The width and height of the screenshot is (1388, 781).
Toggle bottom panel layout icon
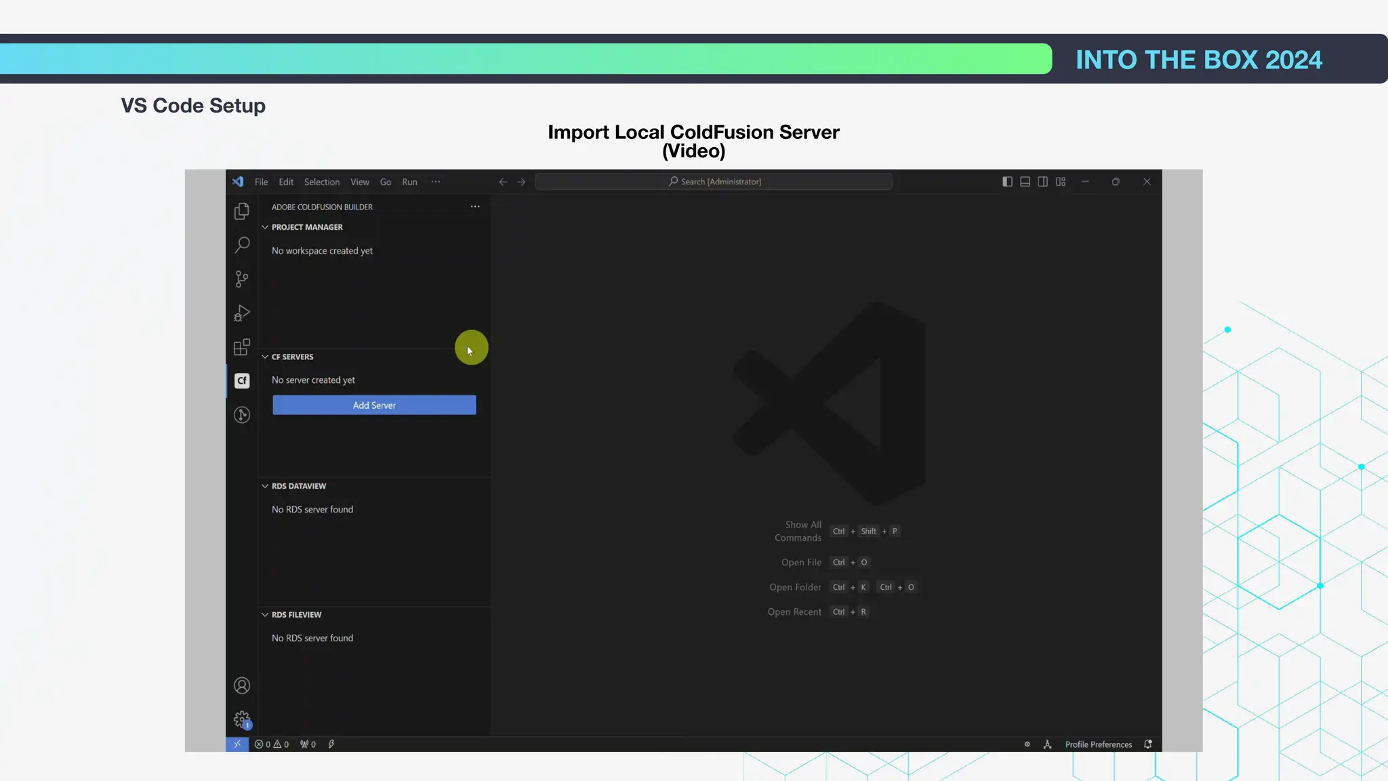[x=1025, y=182]
